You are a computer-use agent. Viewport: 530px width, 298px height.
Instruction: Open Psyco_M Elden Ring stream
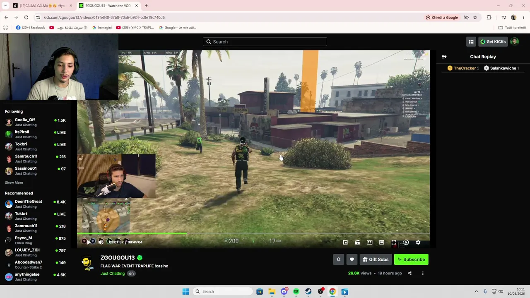coord(35,240)
